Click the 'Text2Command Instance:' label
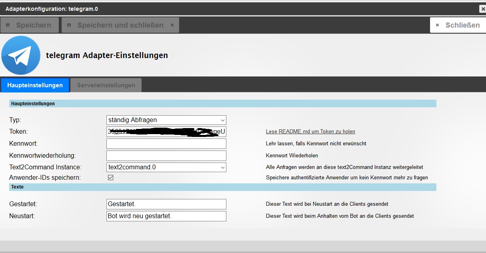This screenshot has height=253, width=486. 45,167
